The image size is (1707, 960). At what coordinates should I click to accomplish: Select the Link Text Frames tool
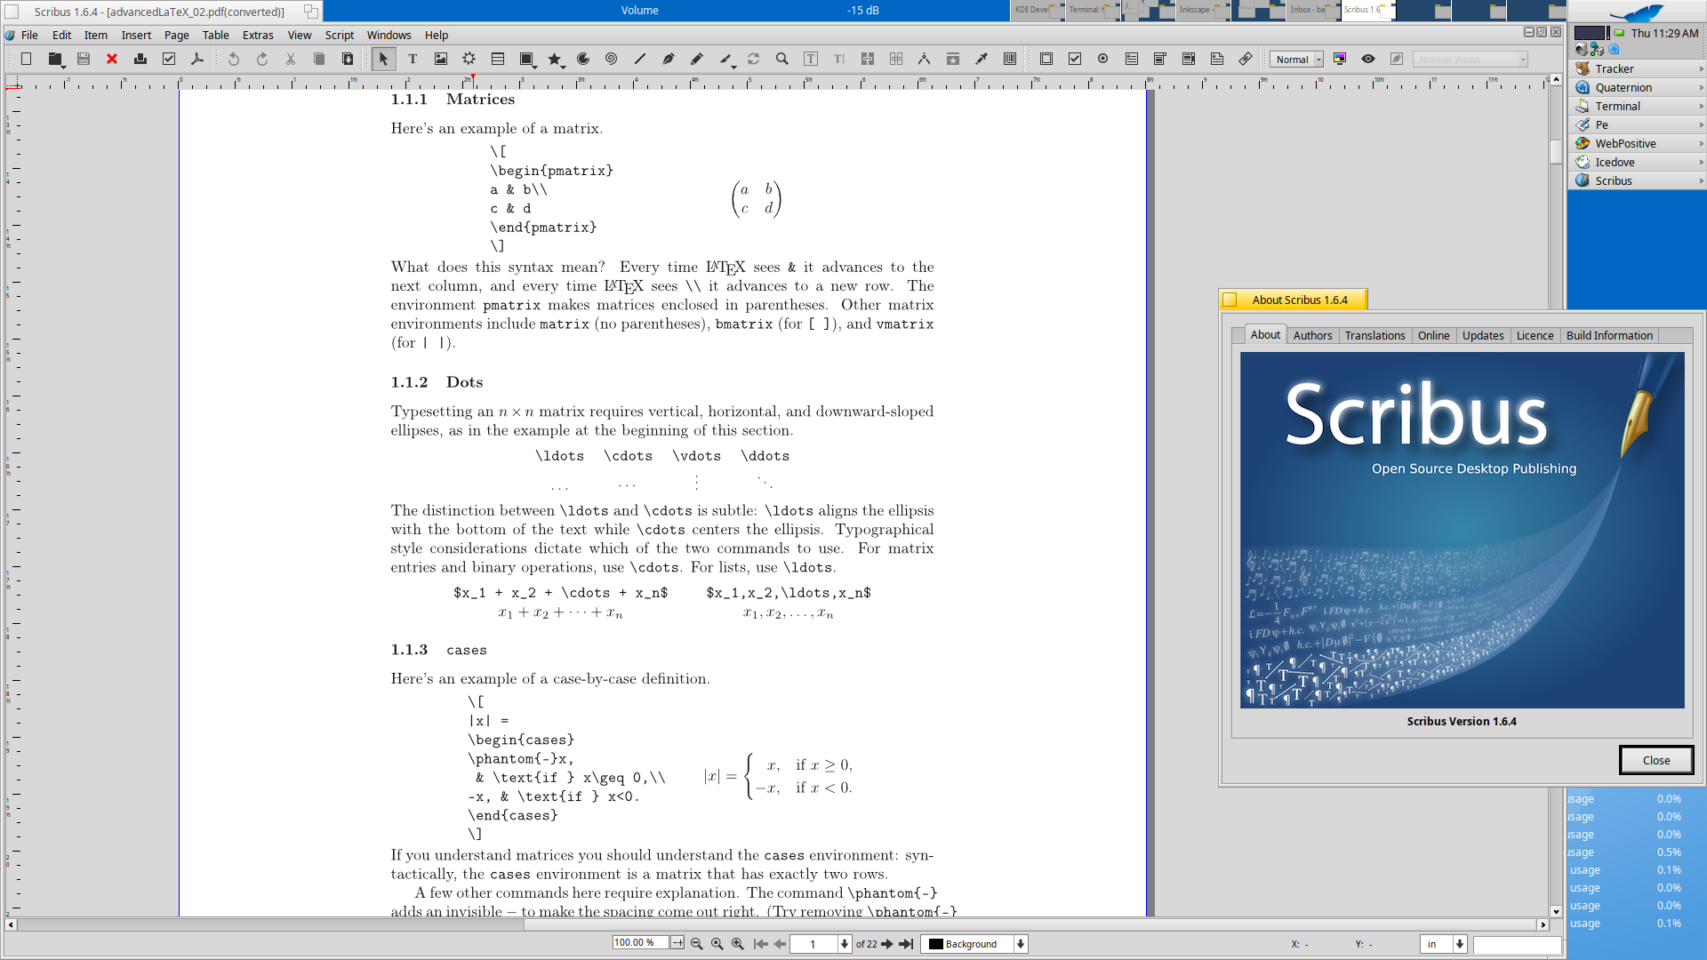pos(868,59)
